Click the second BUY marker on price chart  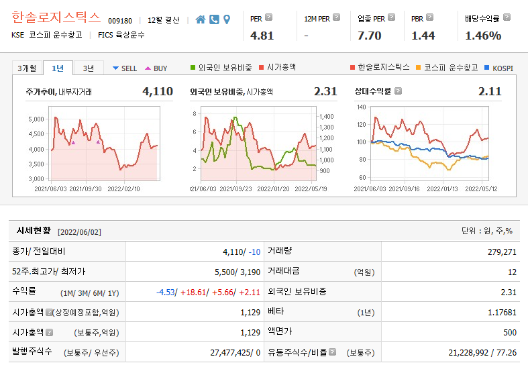98,142
